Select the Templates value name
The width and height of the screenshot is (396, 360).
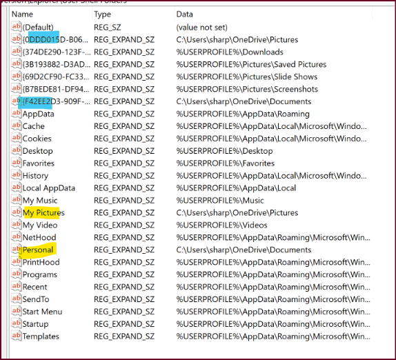click(41, 337)
